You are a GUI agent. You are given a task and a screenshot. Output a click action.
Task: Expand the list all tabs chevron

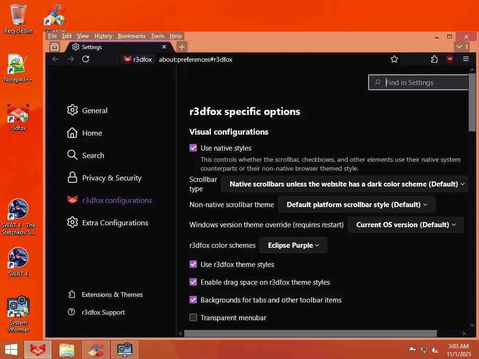[461, 47]
